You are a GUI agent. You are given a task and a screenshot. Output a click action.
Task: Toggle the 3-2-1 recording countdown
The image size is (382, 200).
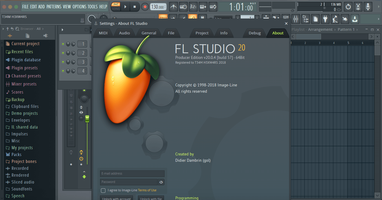(x=193, y=7)
